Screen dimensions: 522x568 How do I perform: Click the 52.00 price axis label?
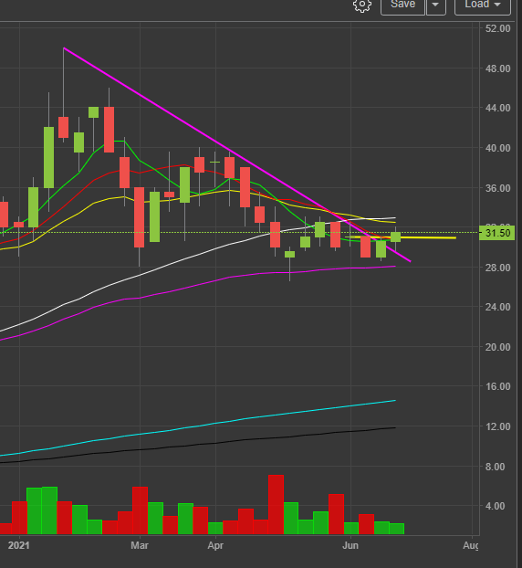(497, 28)
